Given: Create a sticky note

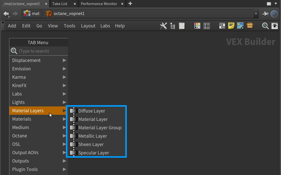Looking at the screenshot, I should coord(231,26).
